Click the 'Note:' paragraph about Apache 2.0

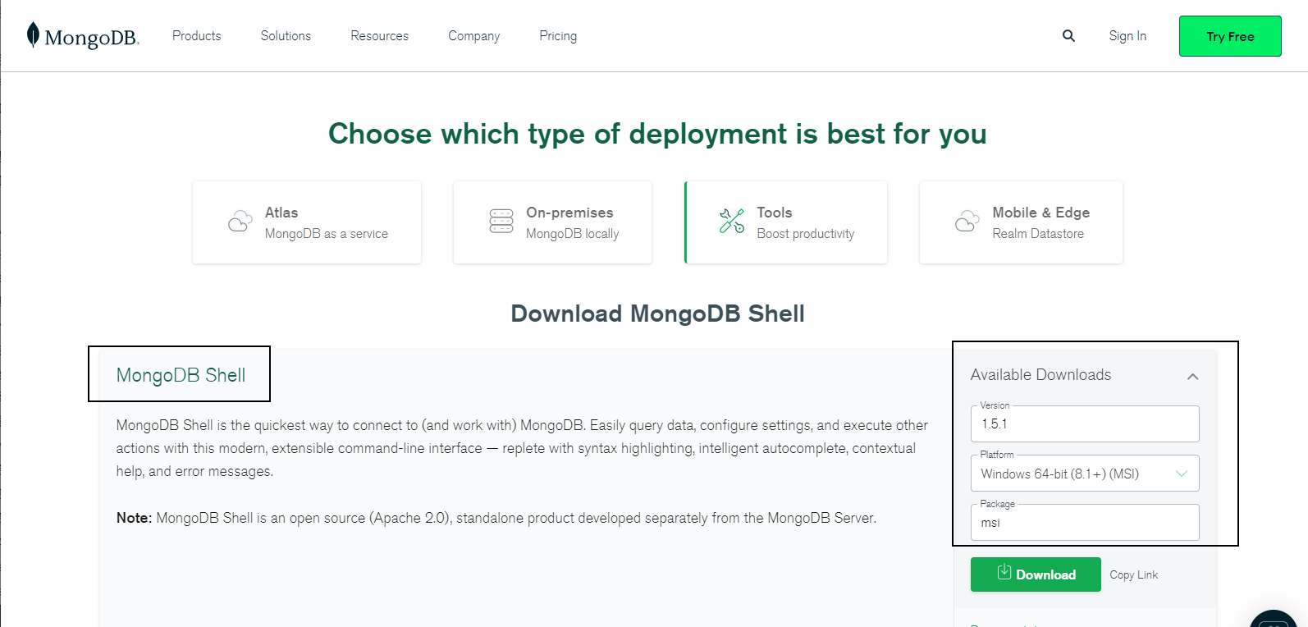[496, 518]
